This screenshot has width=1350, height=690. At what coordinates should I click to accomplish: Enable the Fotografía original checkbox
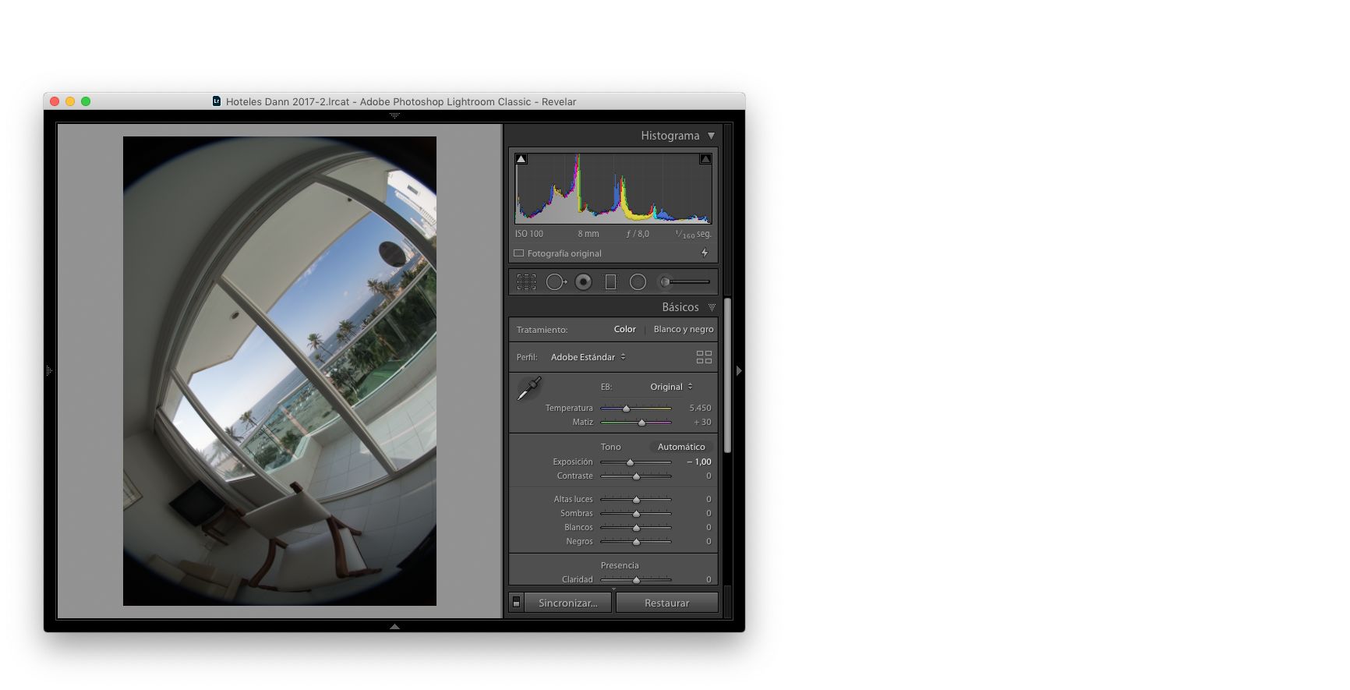tap(518, 253)
